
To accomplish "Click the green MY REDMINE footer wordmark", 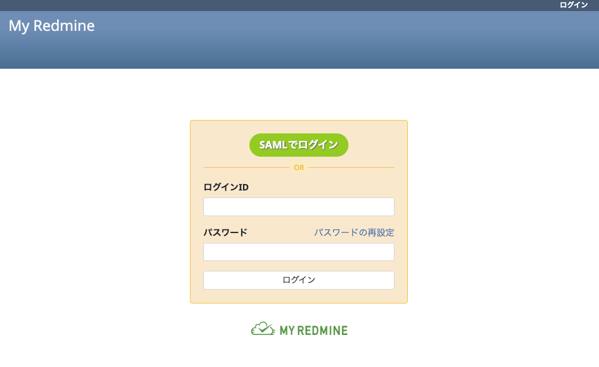I will click(313, 330).
